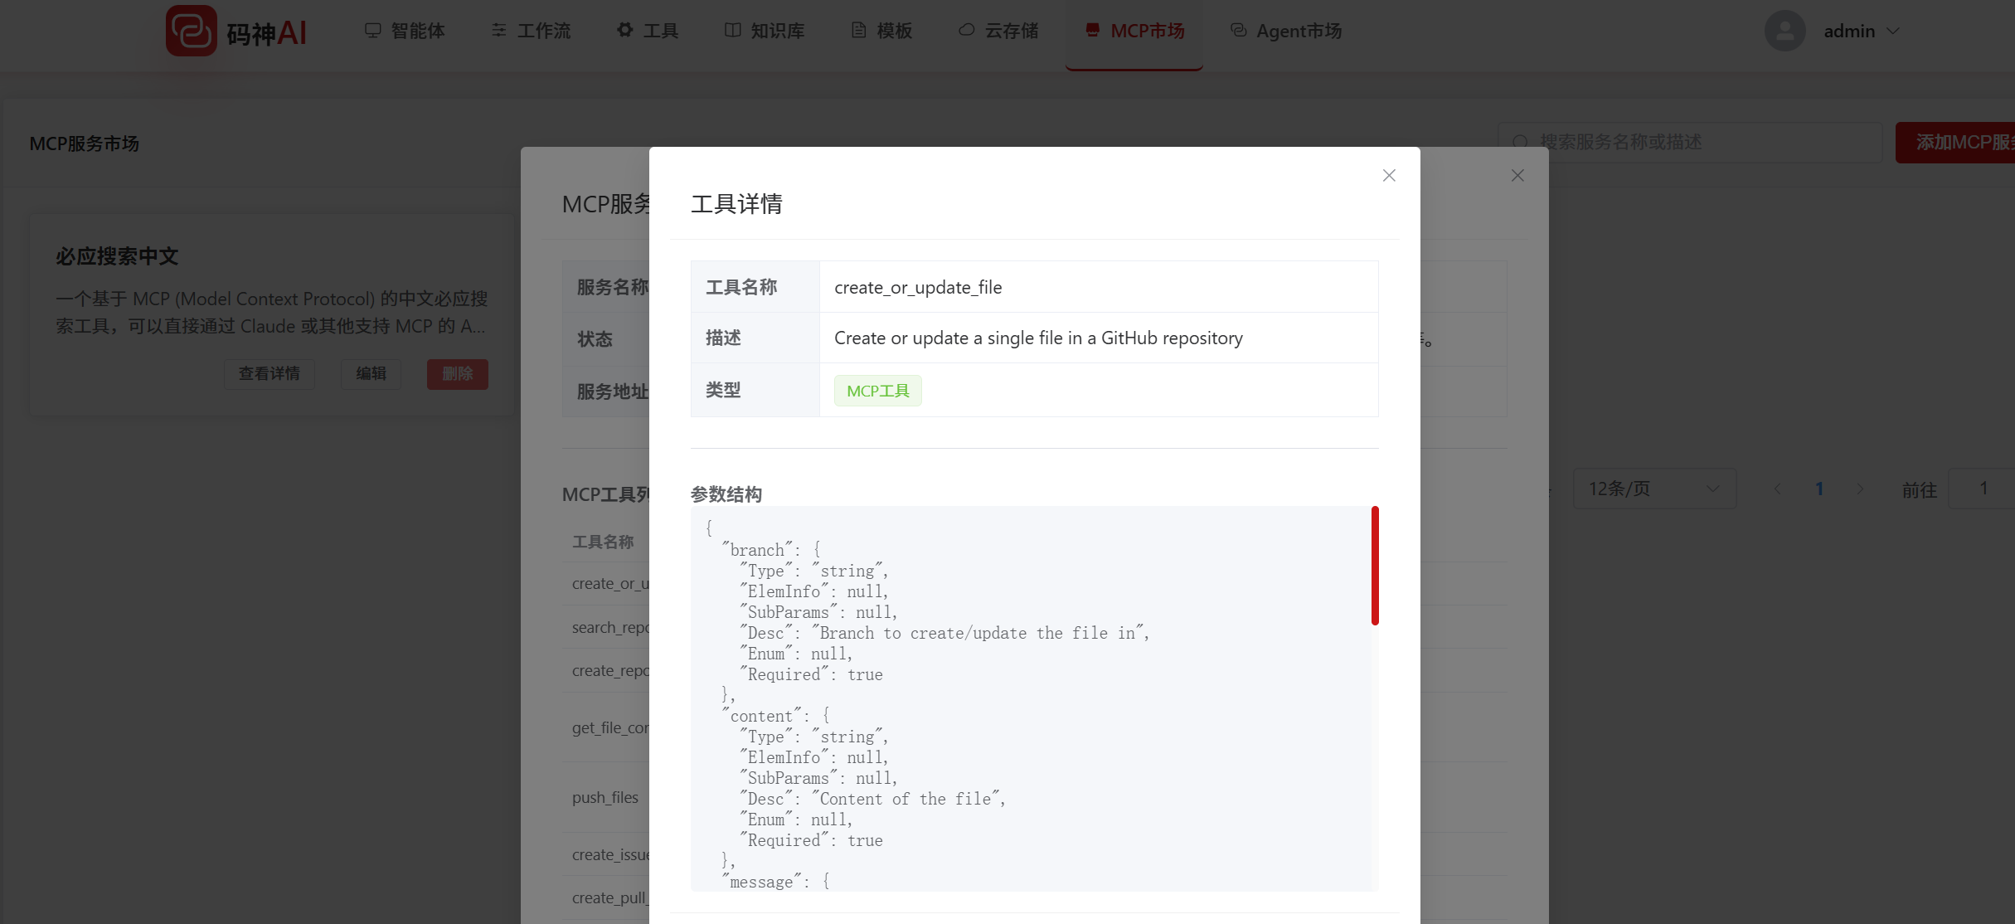
Task: Close the MCP服务 details dialog behind
Action: click(x=1517, y=175)
